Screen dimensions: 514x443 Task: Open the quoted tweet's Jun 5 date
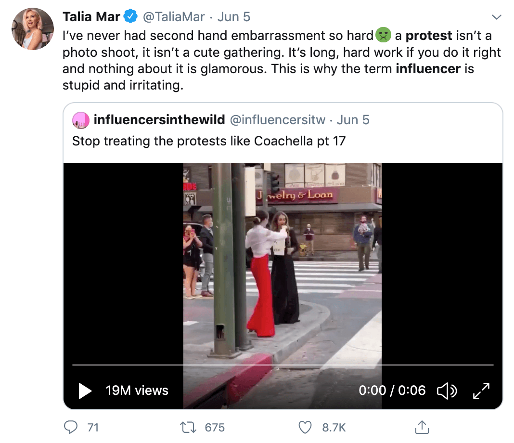[353, 120]
